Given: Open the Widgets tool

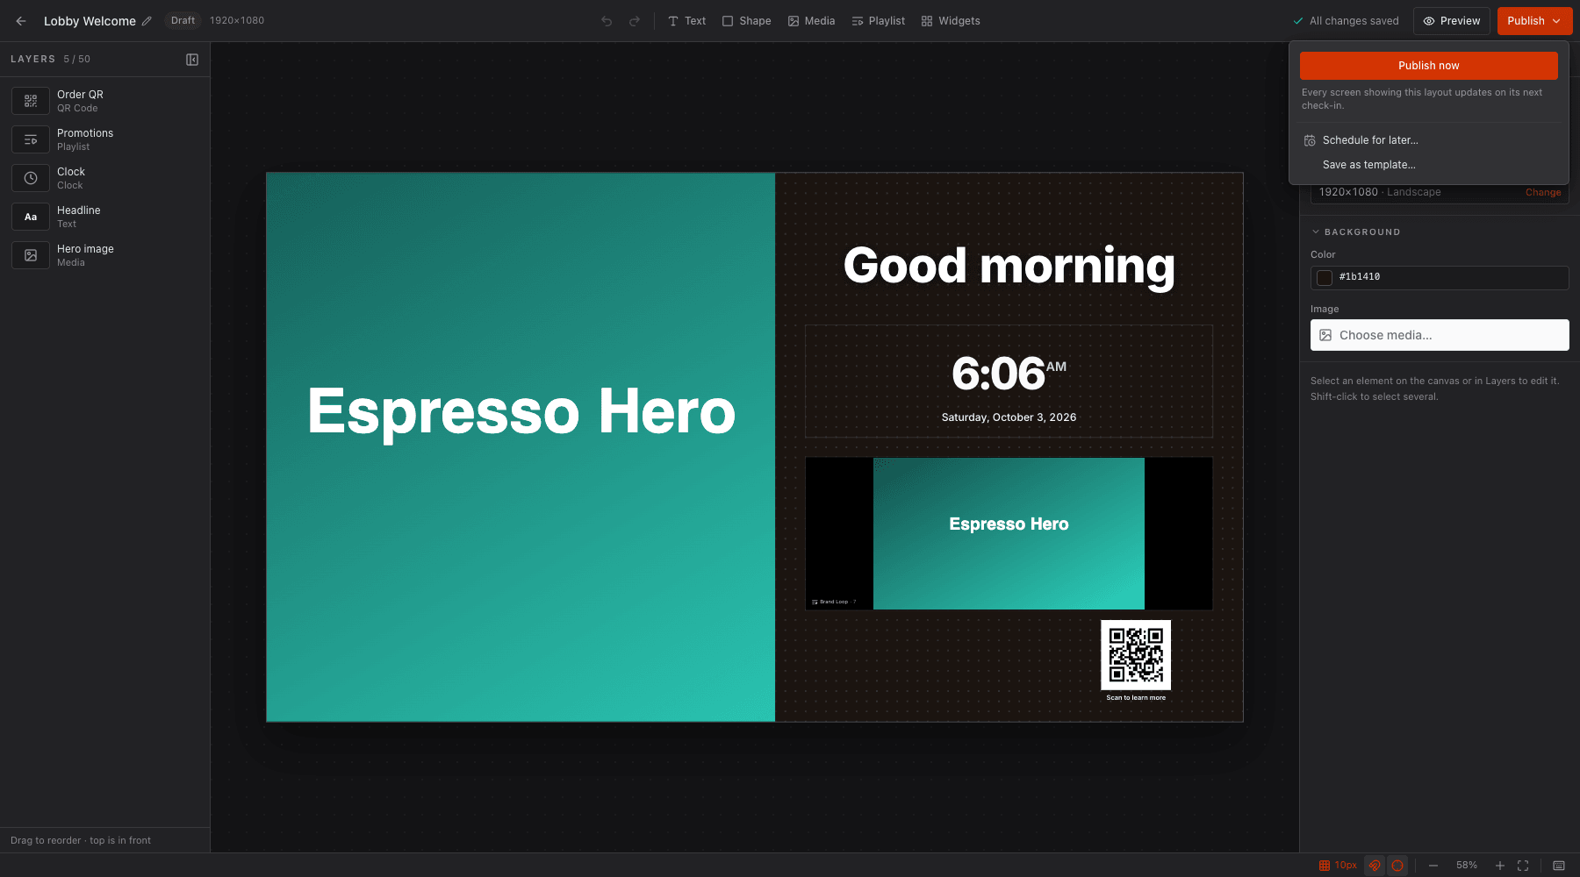Looking at the screenshot, I should pos(951,21).
